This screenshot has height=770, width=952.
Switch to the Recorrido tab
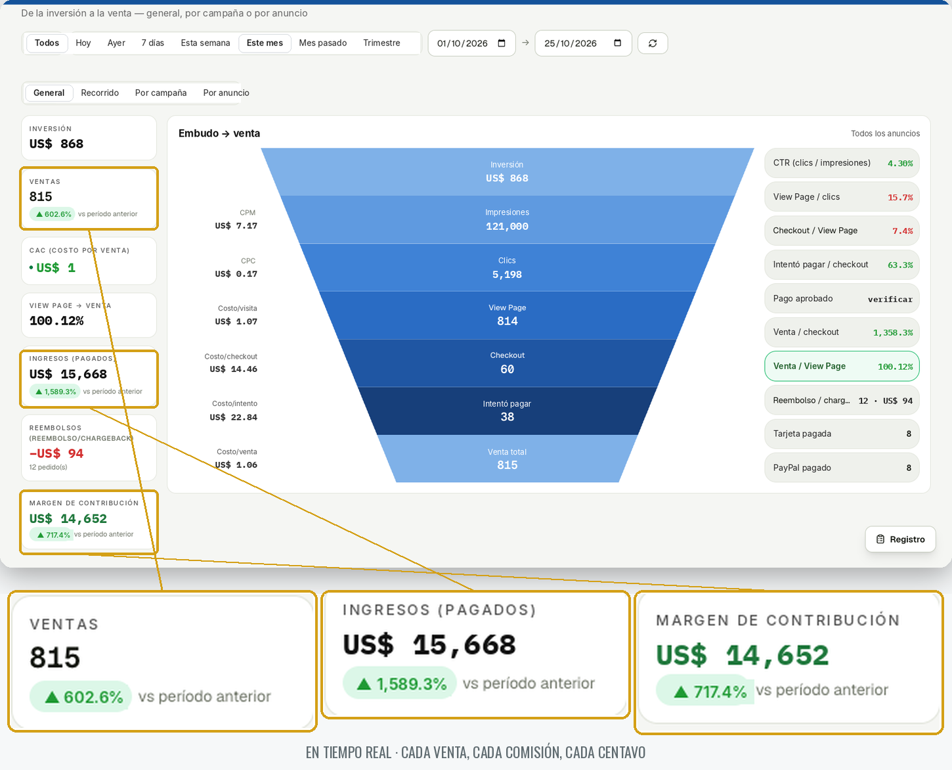click(x=100, y=93)
